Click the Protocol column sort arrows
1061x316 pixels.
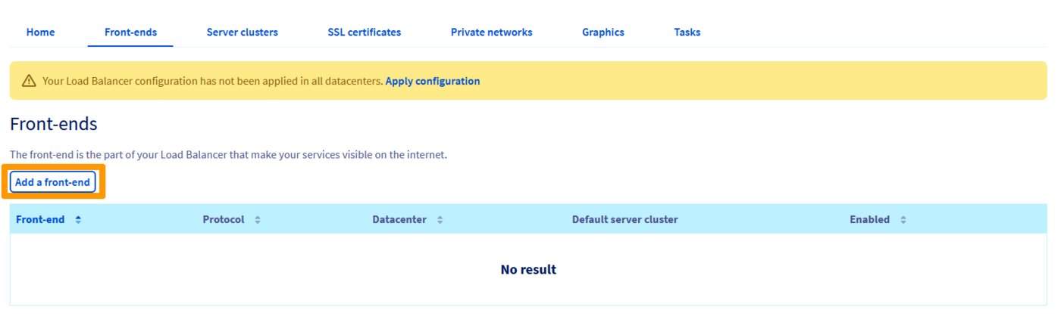pos(258,220)
